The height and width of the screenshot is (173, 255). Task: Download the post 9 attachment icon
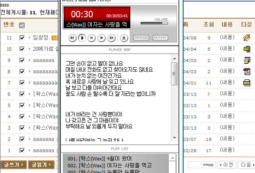click(247, 60)
